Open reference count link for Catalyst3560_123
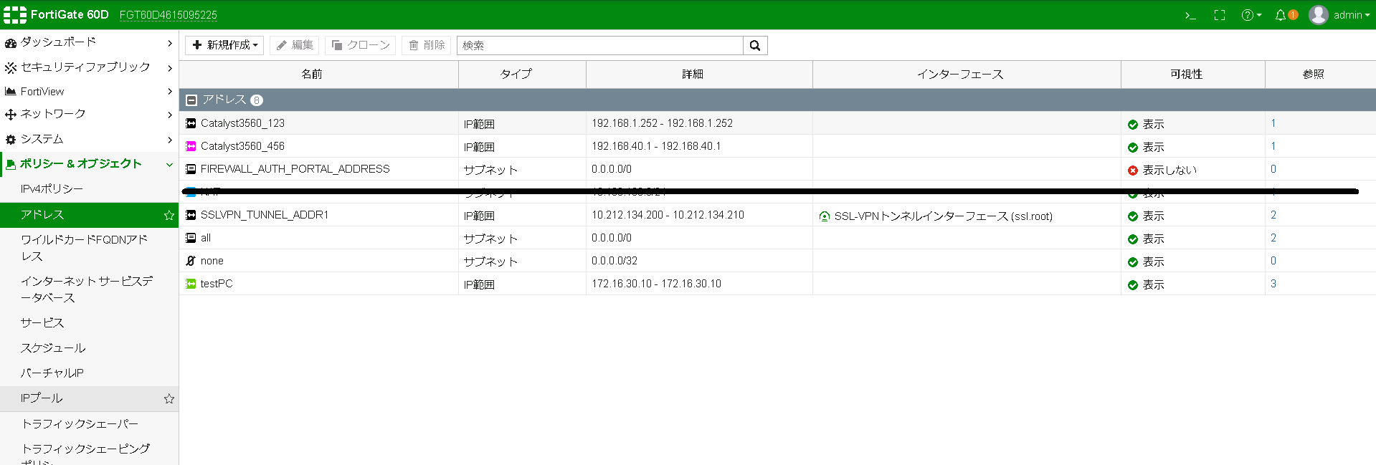The image size is (1376, 465). pos(1273,123)
